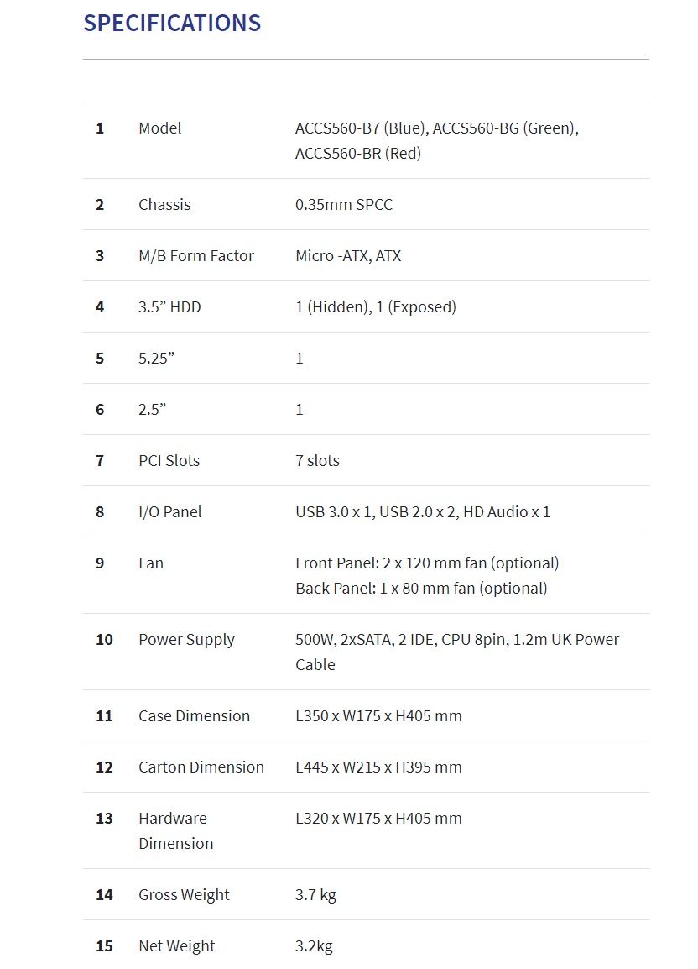Click the 3.5” HDD row label
This screenshot has height=969, width=698.
coord(169,307)
